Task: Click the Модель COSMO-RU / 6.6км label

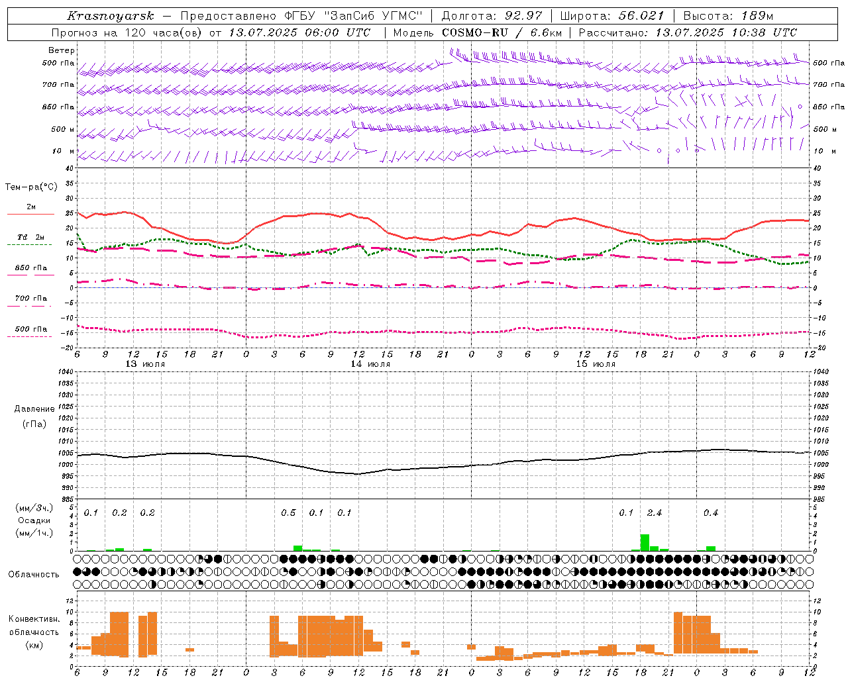Action: (478, 32)
